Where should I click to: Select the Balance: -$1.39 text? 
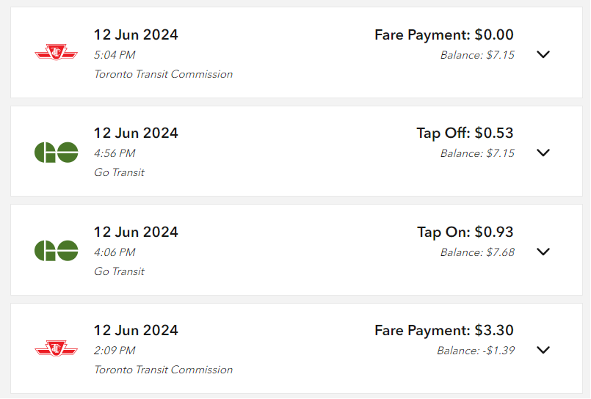475,351
